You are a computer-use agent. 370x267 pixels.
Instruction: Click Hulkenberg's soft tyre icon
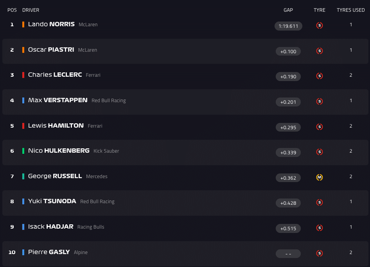coord(320,152)
